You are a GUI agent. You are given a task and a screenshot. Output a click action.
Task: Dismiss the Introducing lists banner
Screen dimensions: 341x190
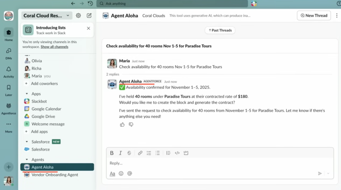tap(89, 28)
